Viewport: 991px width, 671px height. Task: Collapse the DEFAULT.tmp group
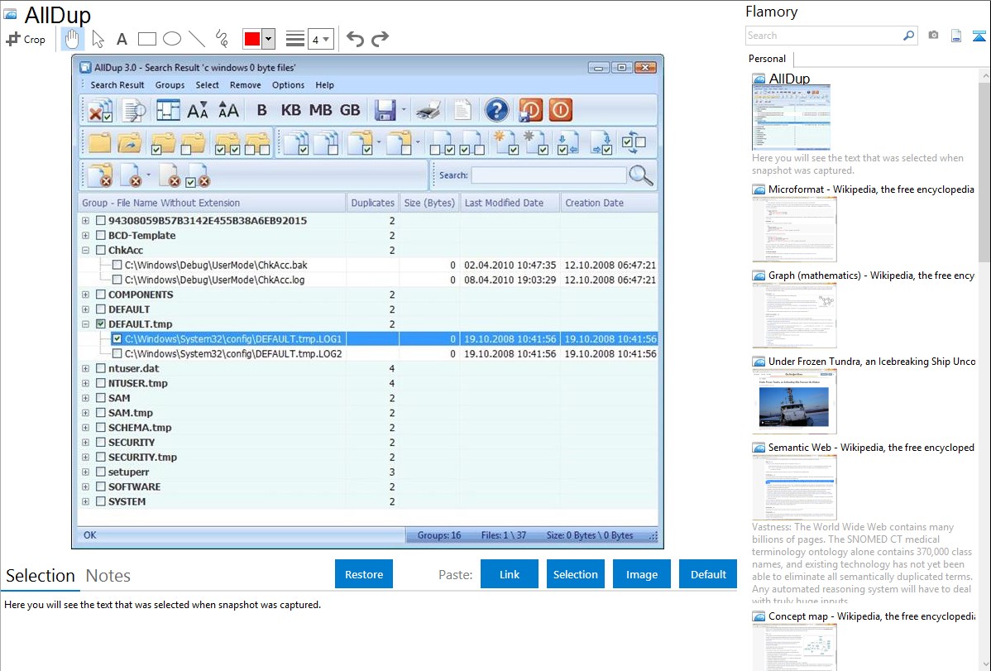(85, 324)
